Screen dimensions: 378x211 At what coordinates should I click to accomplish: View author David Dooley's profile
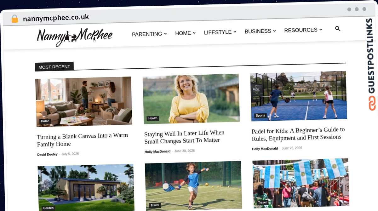pos(47,155)
